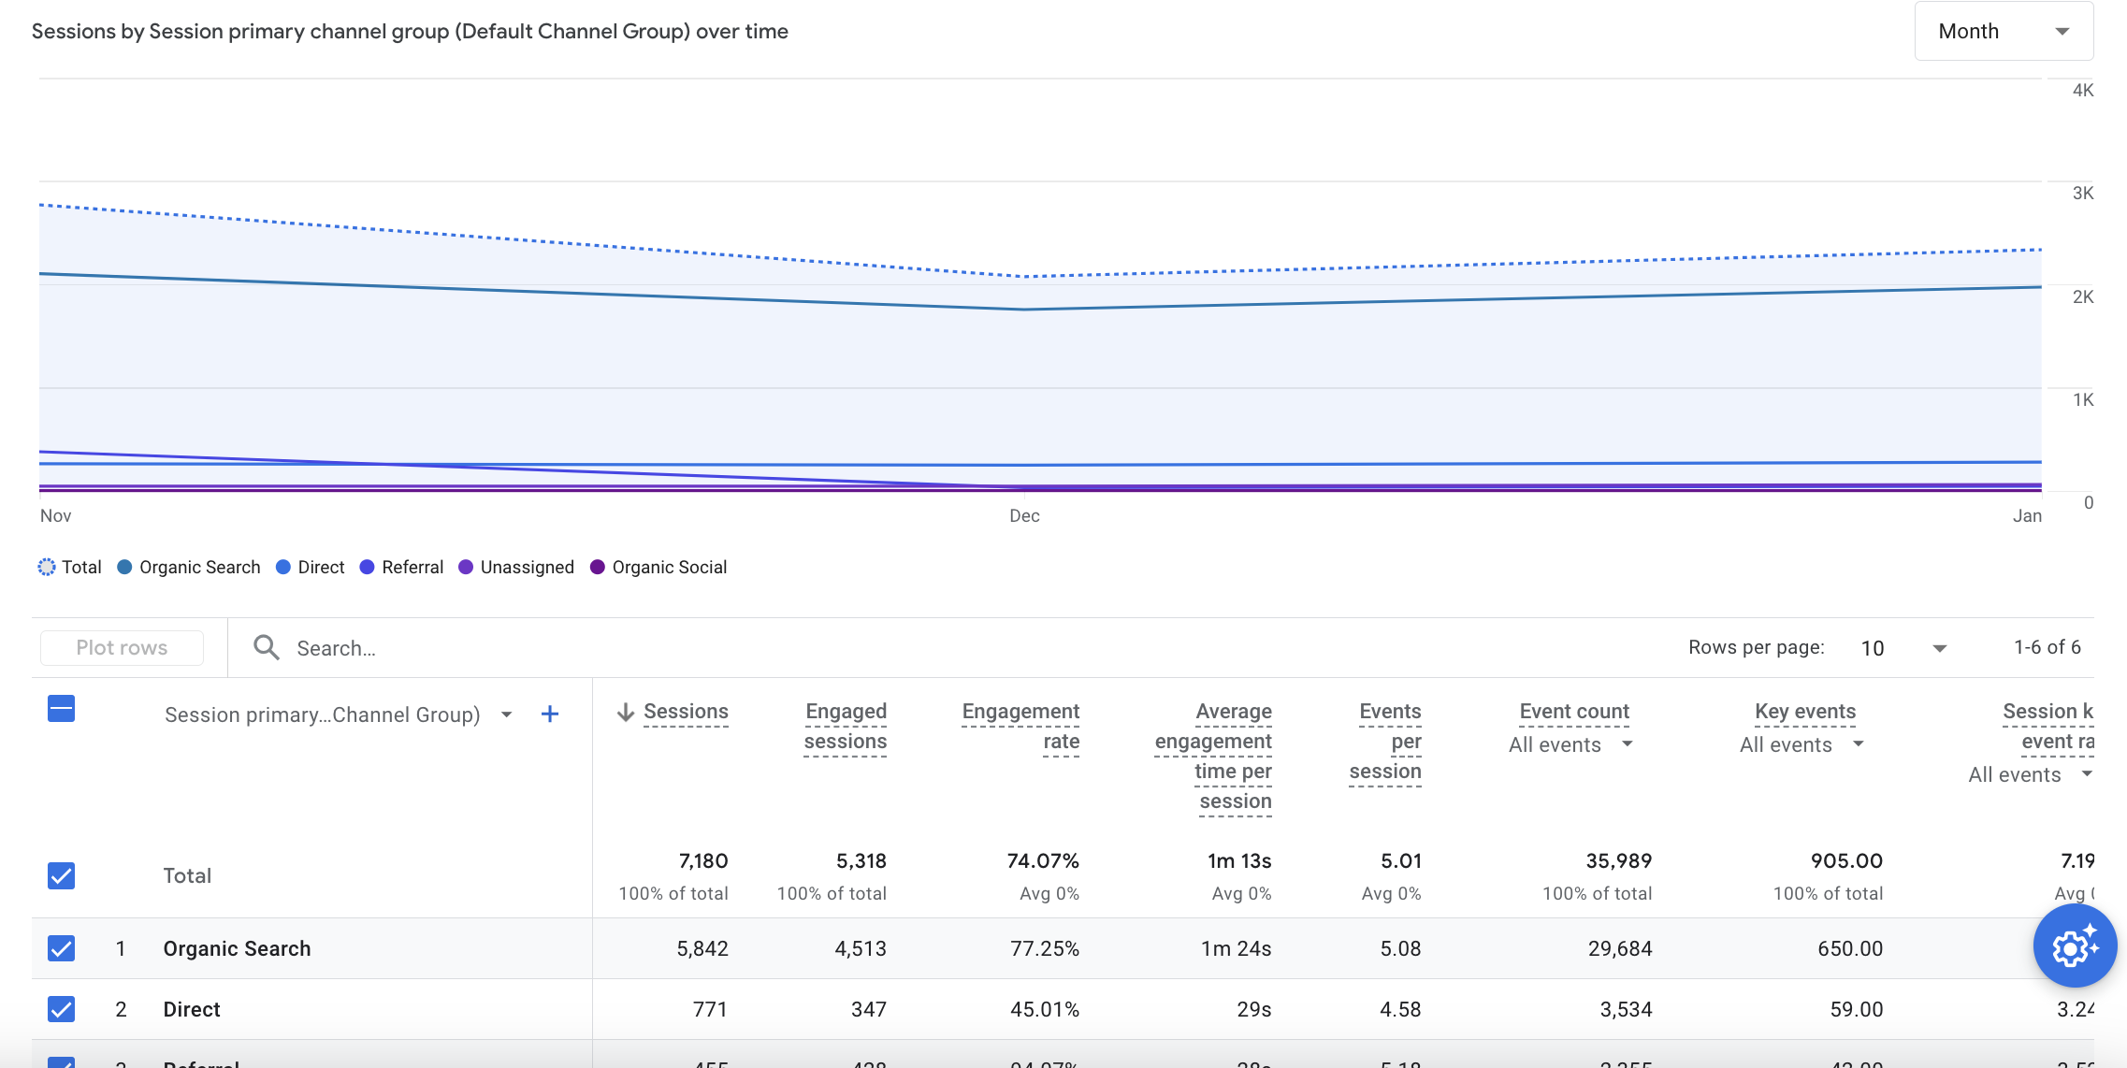
Task: Click the Organic Search legend dot
Action: [x=124, y=568]
